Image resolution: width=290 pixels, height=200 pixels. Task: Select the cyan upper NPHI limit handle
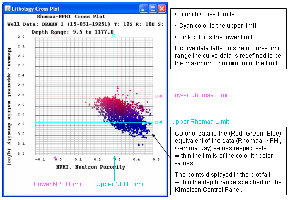[x=114, y=36]
